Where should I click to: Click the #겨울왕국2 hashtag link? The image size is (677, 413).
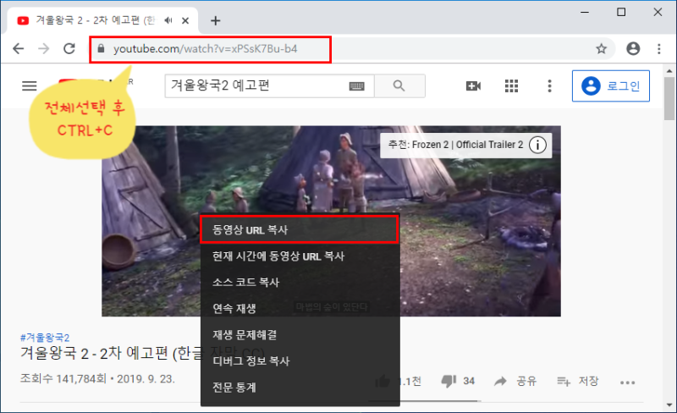click(45, 338)
